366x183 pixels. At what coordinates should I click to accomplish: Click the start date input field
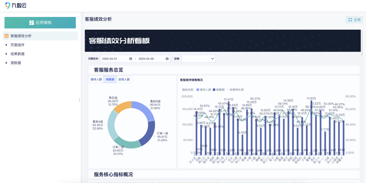tap(114, 59)
